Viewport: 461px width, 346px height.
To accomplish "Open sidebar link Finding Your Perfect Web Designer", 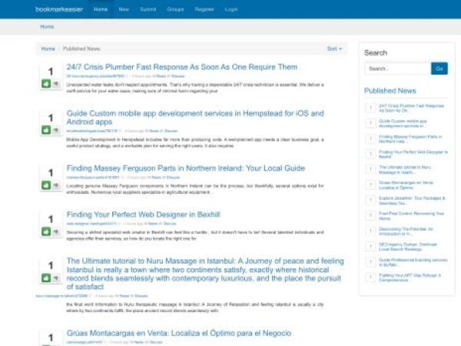I will [413, 155].
